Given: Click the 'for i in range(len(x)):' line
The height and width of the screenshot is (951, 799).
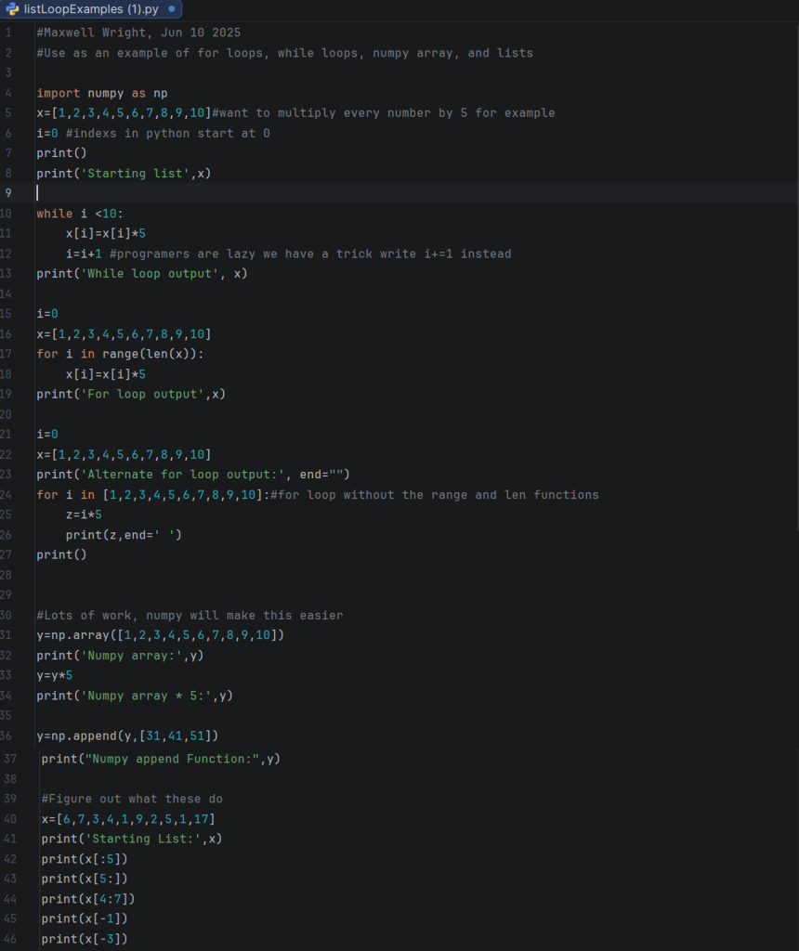Looking at the screenshot, I should click(120, 354).
